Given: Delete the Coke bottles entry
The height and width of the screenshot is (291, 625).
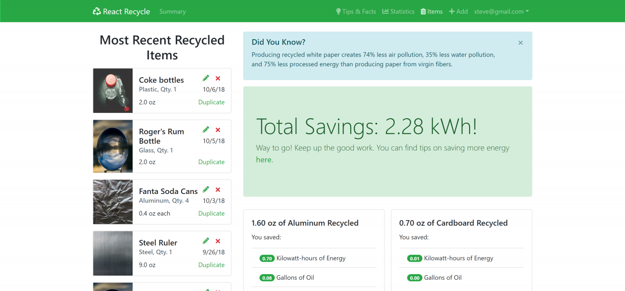Looking at the screenshot, I should pos(218,78).
